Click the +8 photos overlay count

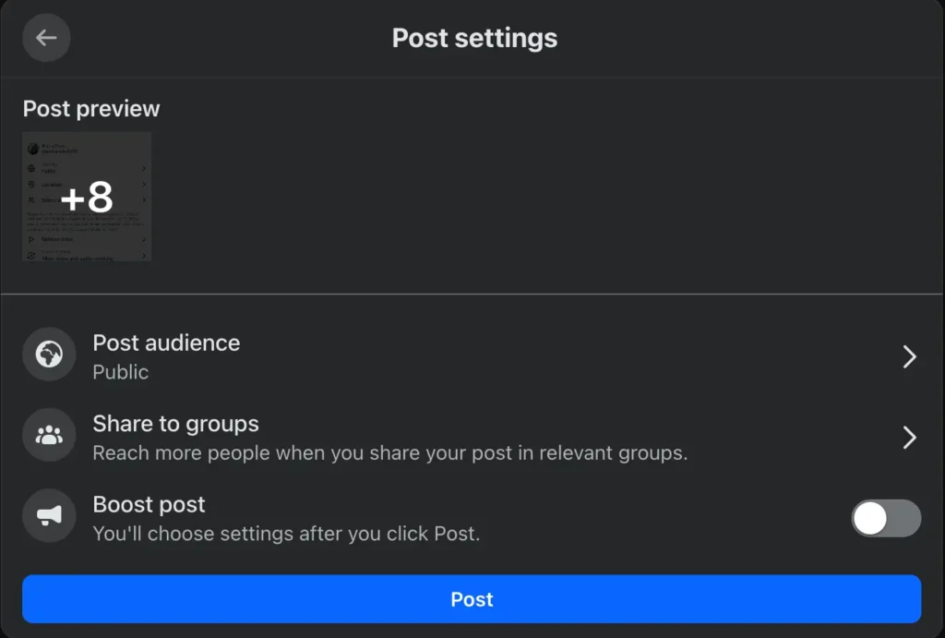(x=87, y=197)
